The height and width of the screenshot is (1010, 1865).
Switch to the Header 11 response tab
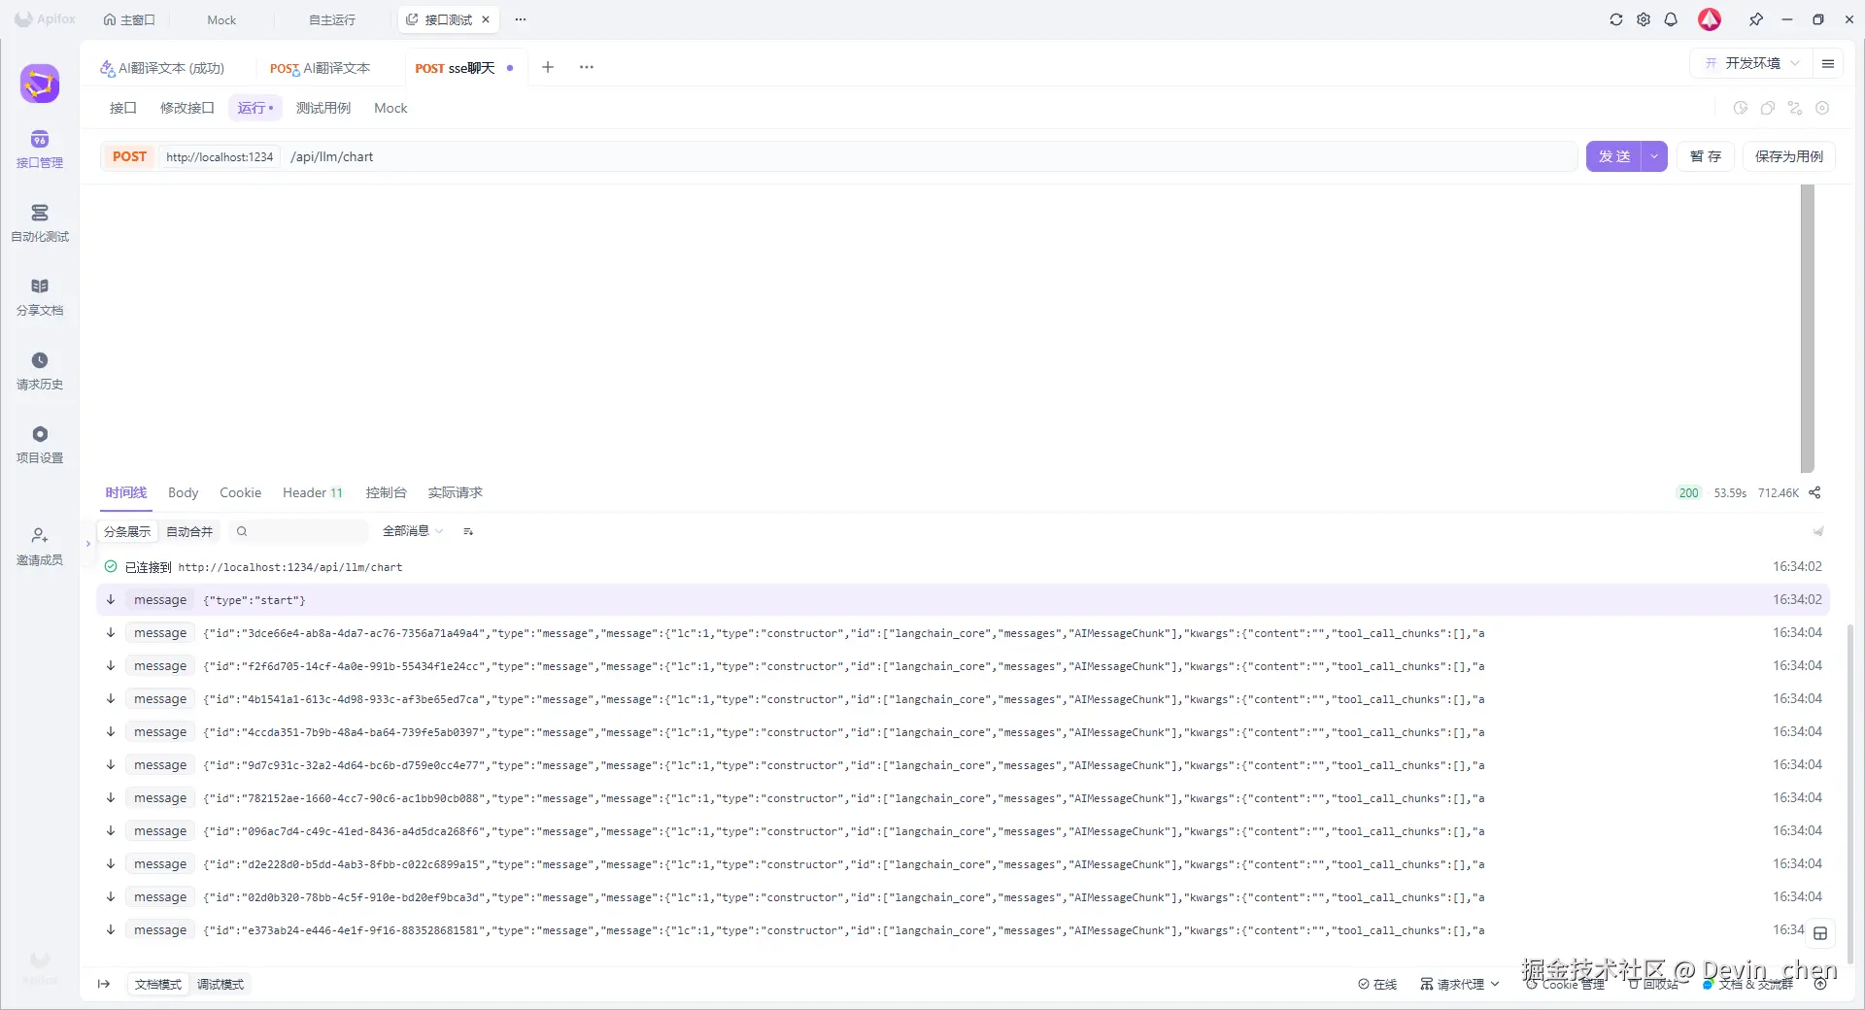(x=313, y=492)
